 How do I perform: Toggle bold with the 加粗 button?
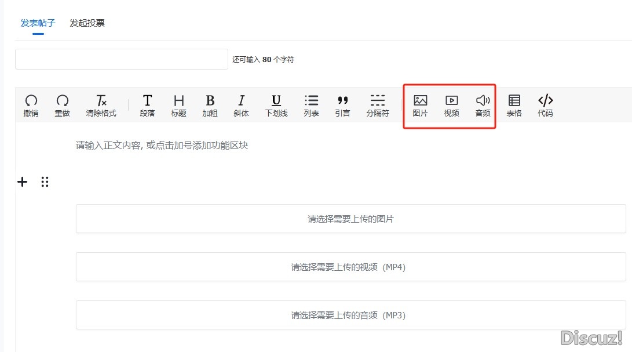coord(210,105)
